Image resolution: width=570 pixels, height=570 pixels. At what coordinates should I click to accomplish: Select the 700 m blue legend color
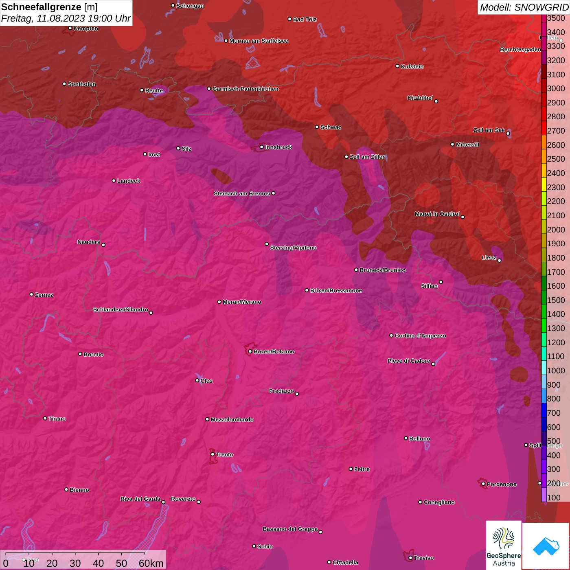[544, 410]
